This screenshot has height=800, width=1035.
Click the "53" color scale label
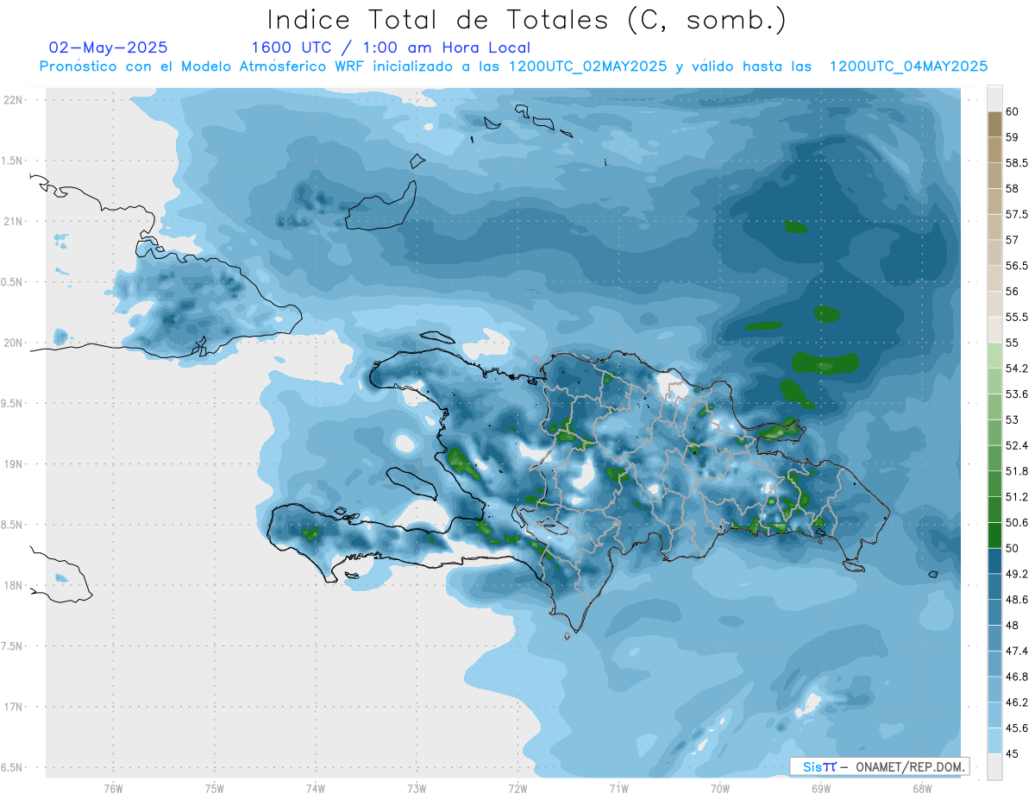1013,420
